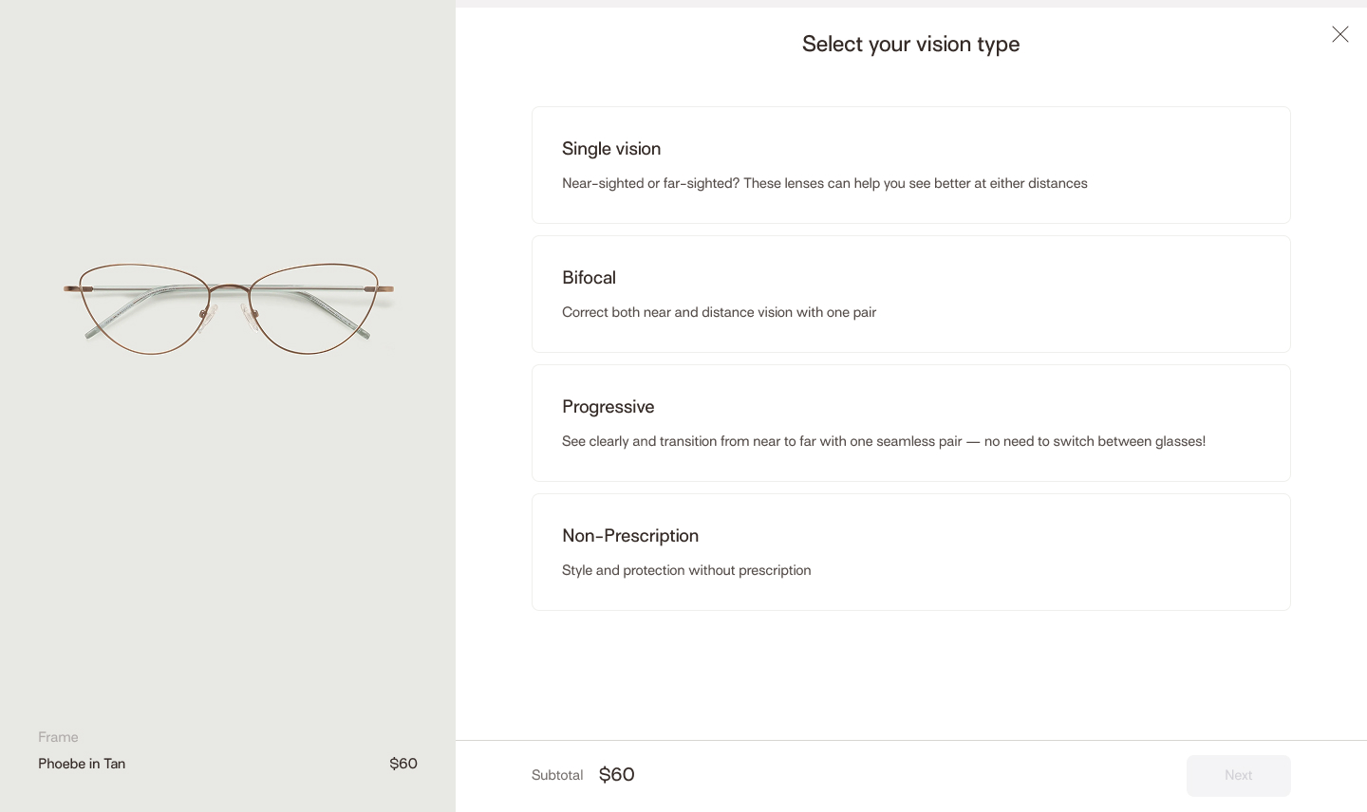Click the Next button
Screen dimensions: 1367x812
tap(1239, 775)
